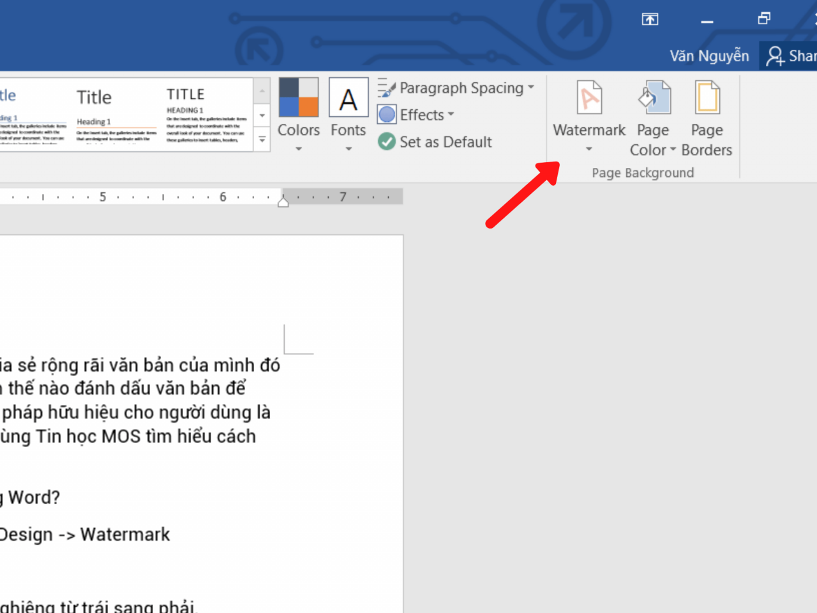Expand the Paragraph Spacing dropdown arrow
Screen dimensions: 817x613
(x=531, y=87)
